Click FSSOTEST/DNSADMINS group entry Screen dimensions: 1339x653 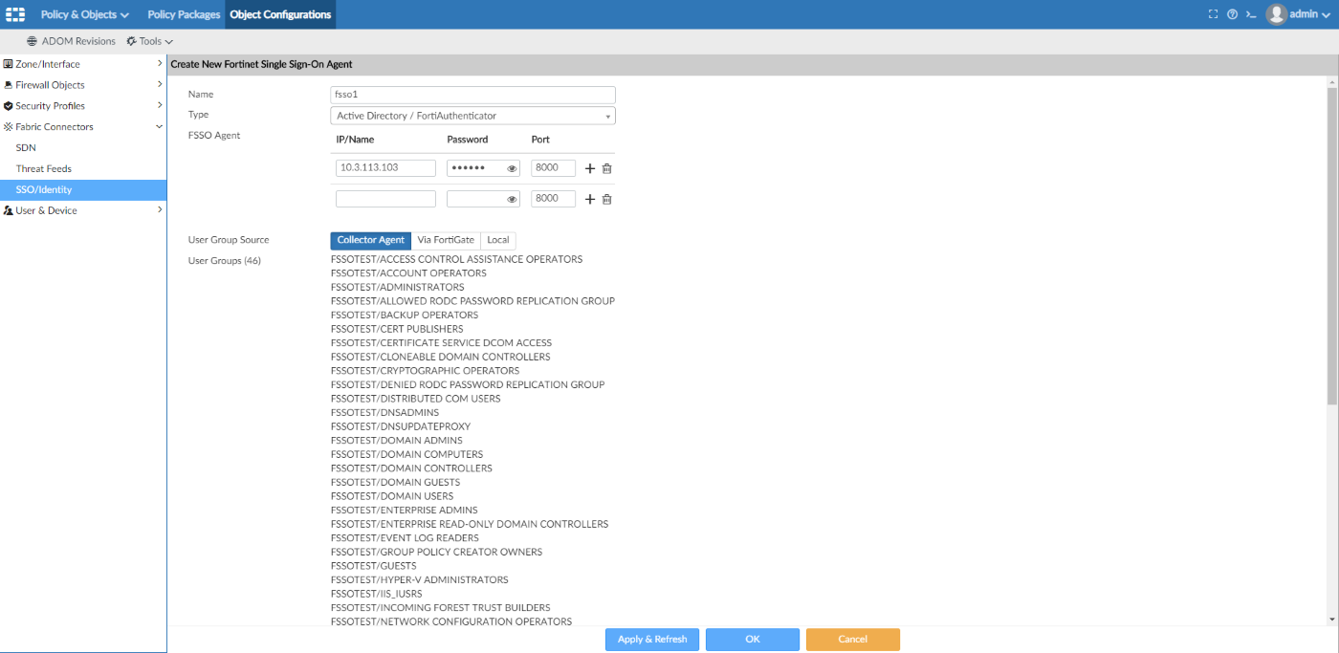[384, 413]
